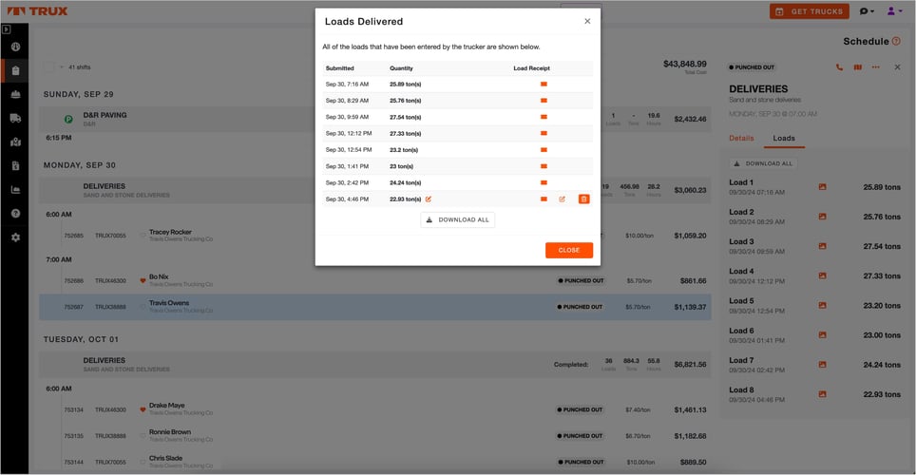Click TRUX logo in header

click(37, 11)
